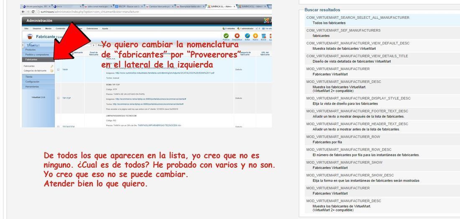Screen dimensions: 460x219
Task: Expand the Configuración sidebar section
Action: 38,82
